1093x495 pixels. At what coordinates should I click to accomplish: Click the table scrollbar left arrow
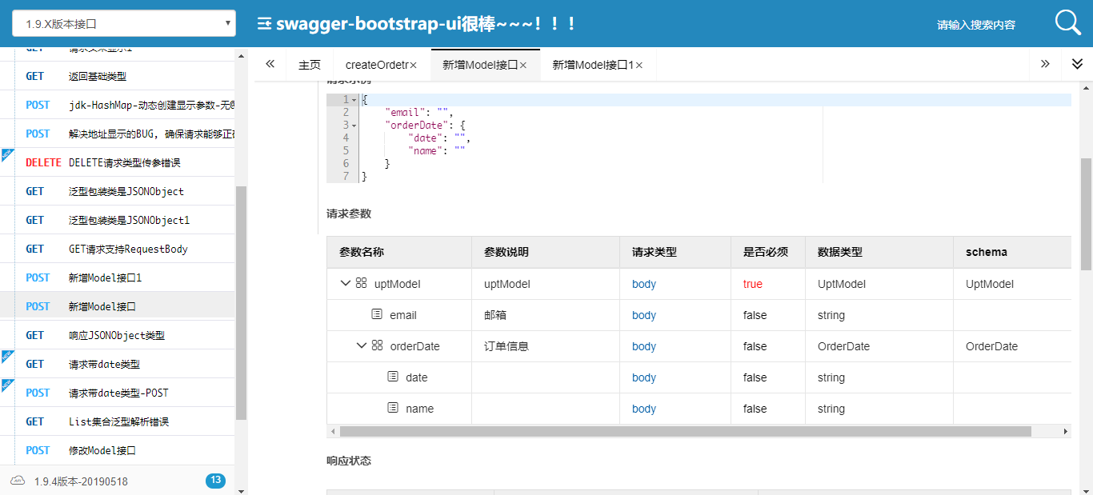tap(332, 431)
